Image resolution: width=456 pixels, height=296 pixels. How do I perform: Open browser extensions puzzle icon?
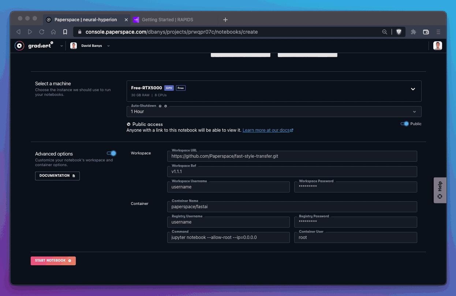coord(414,32)
